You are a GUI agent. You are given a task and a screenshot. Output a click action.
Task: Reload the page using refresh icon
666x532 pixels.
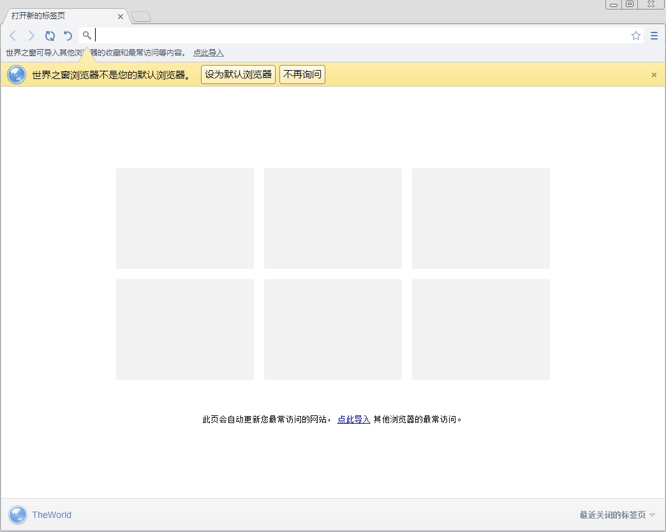50,36
